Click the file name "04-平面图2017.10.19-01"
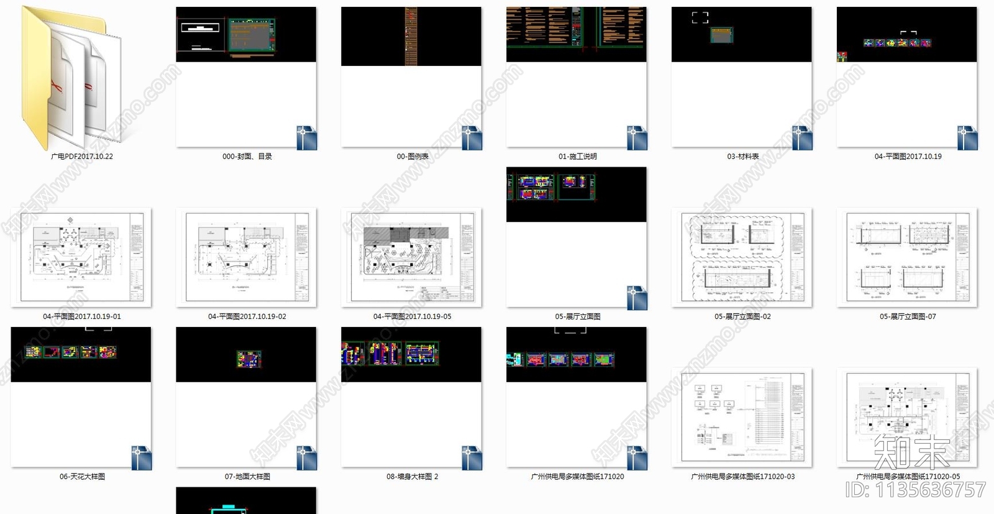Screen dimensions: 994x514 point(82,316)
